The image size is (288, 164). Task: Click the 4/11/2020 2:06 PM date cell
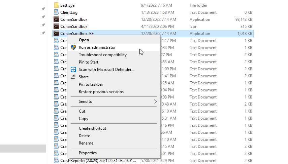click(x=157, y=27)
